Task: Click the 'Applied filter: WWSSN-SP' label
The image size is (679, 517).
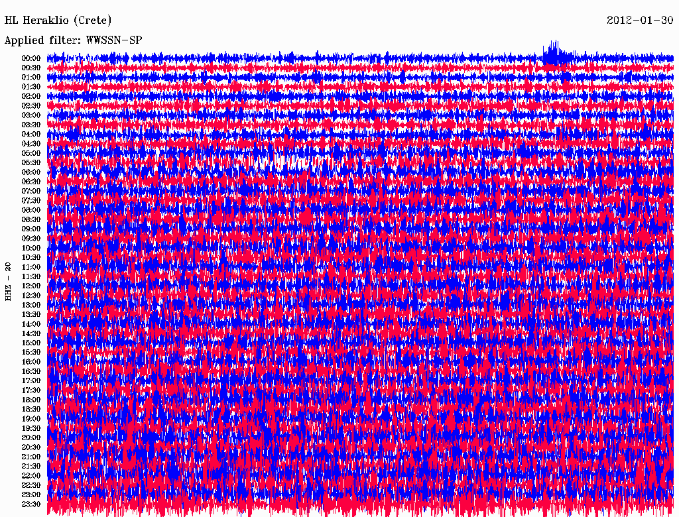Action: (x=73, y=40)
